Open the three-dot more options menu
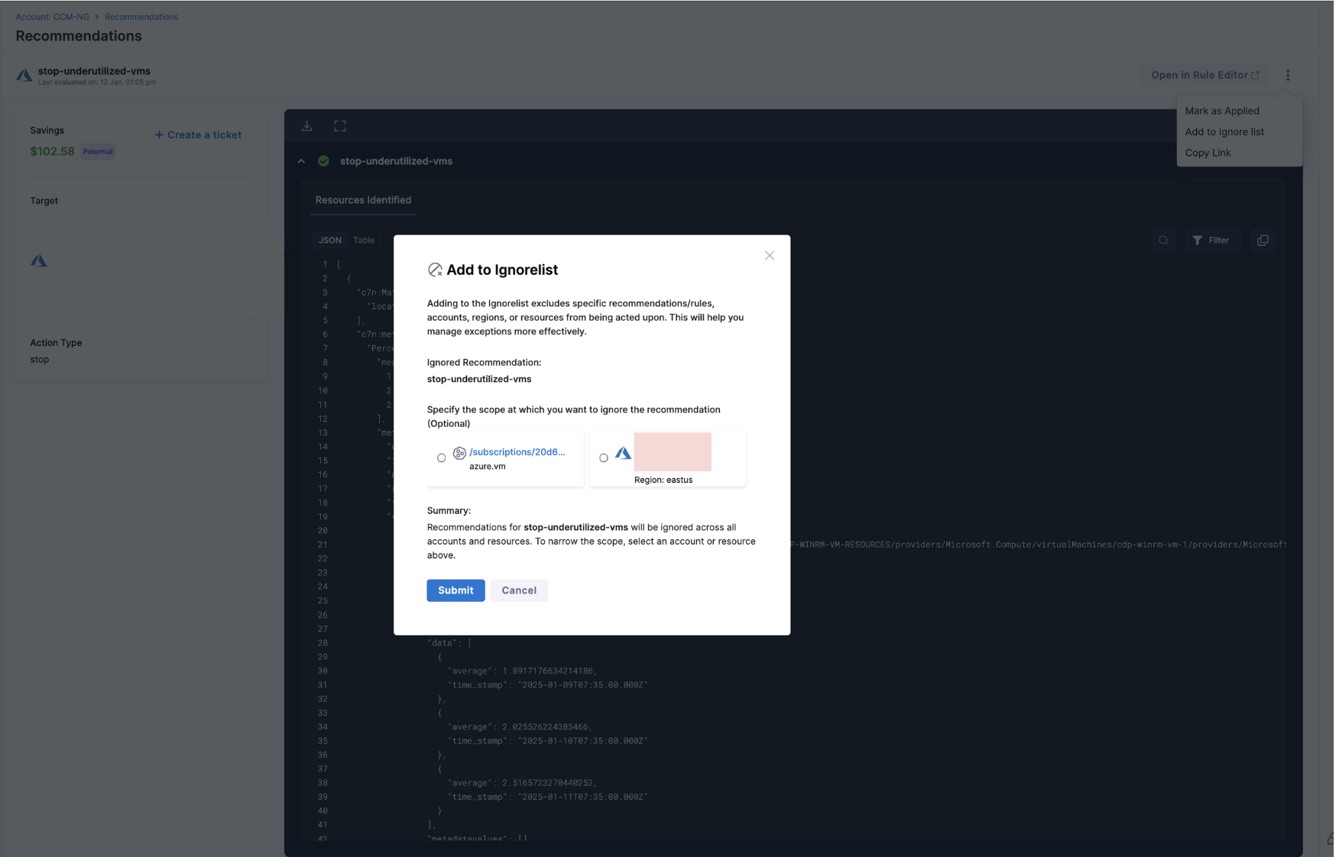The image size is (1336, 857). (x=1288, y=76)
